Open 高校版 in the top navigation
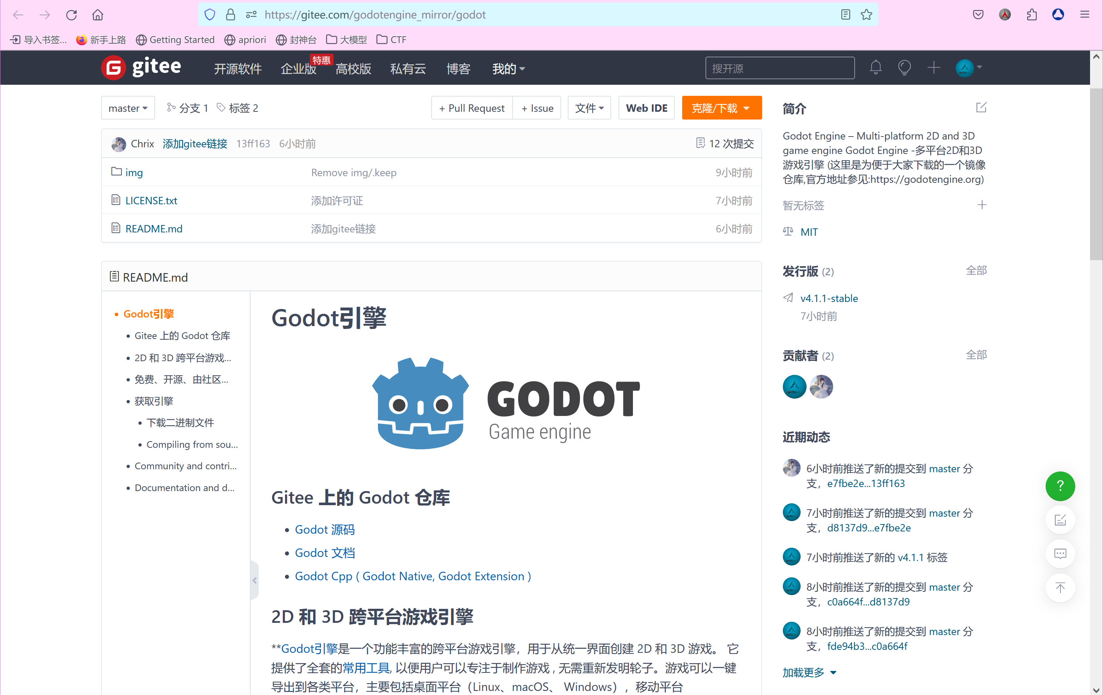This screenshot has width=1103, height=695. (x=353, y=69)
